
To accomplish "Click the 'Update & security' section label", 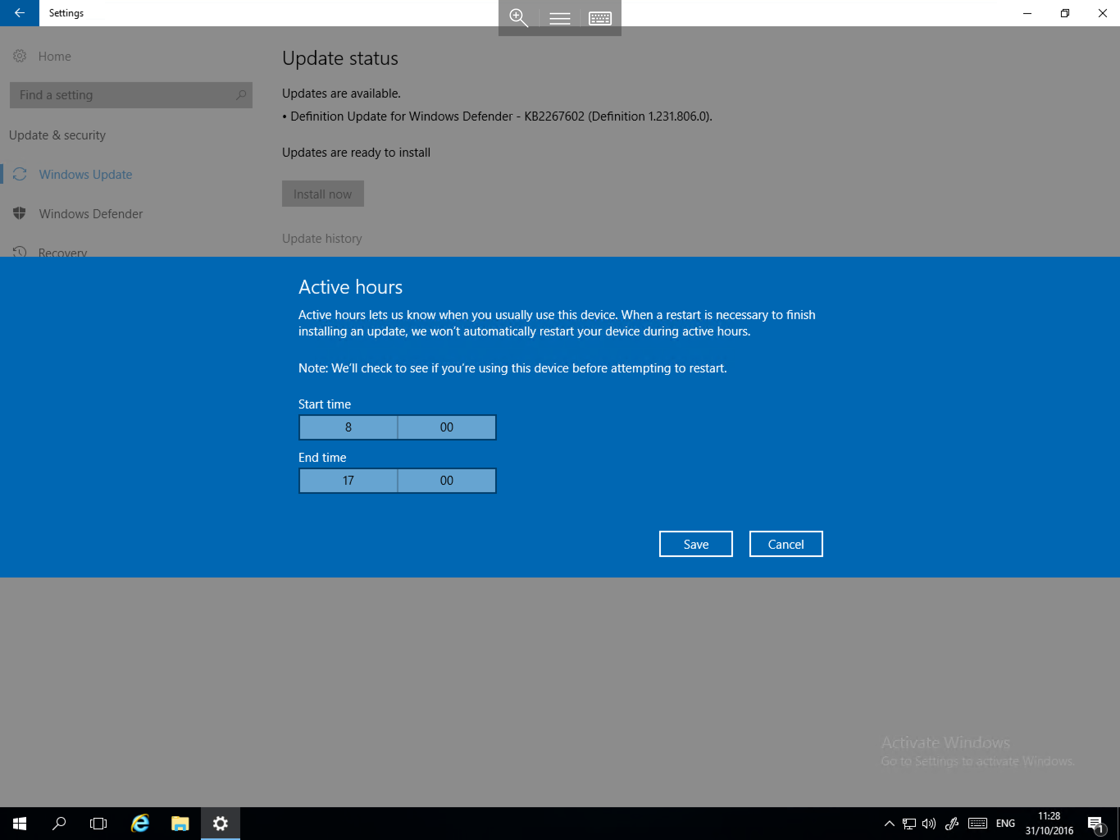I will 57,135.
